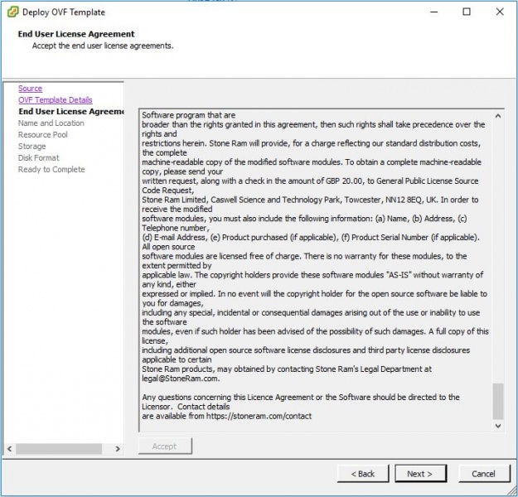The image size is (518, 497).
Task: Click the steps panel right scroll arrow
Action: click(x=118, y=449)
